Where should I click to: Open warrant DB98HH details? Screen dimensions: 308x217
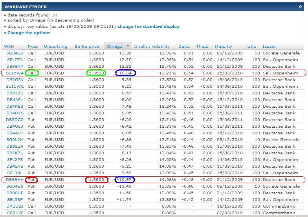tap(15, 180)
